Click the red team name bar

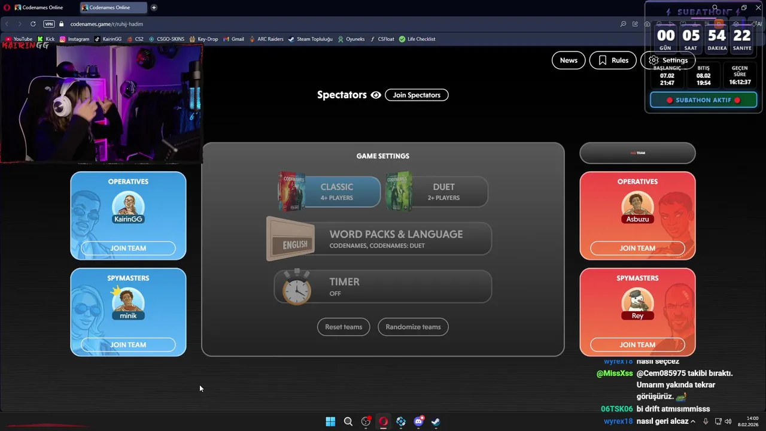(x=637, y=153)
